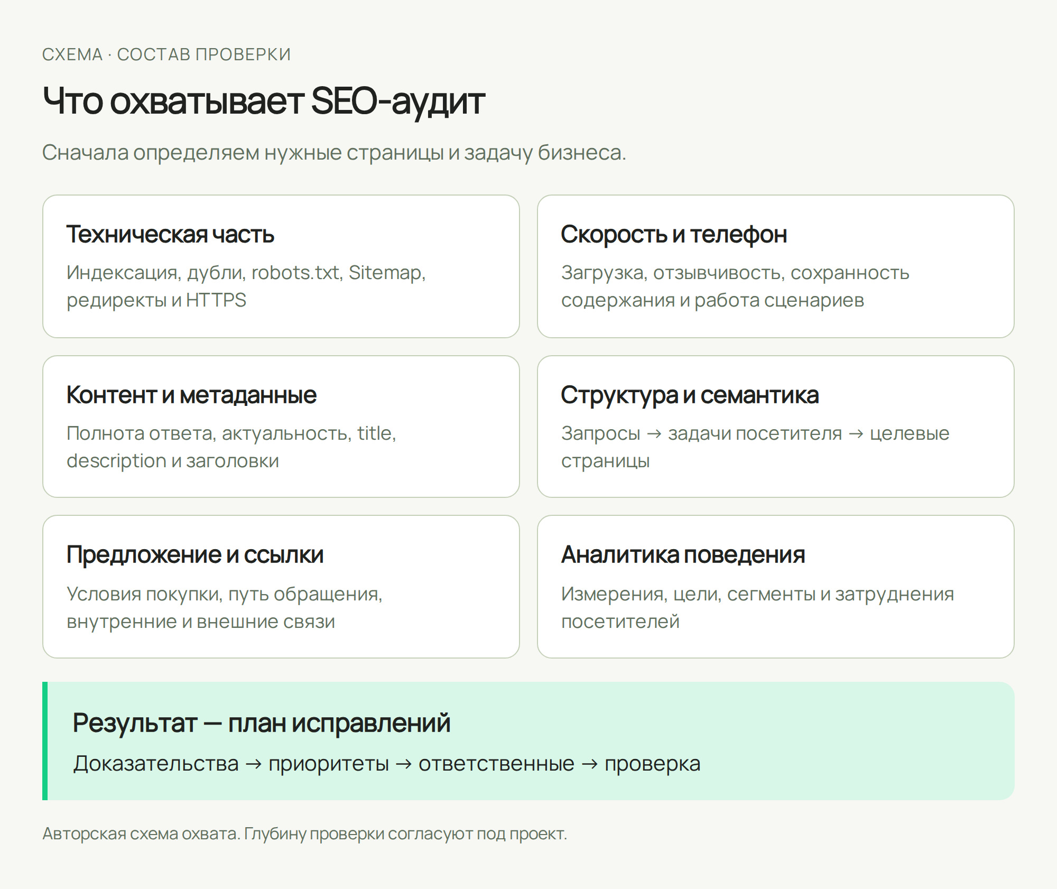Click the 'Контент и метаданные' card title
The height and width of the screenshot is (889, 1057).
pyautogui.click(x=191, y=395)
